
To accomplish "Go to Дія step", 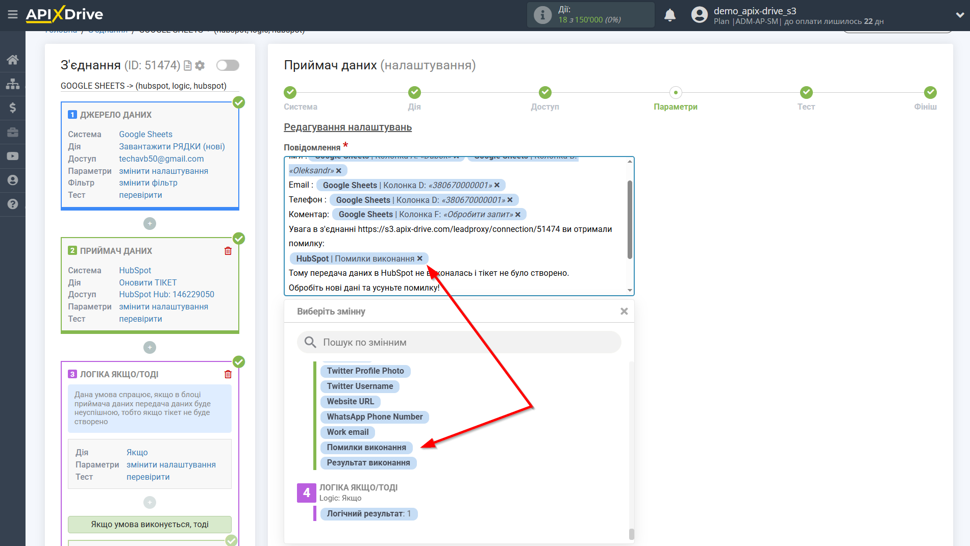I will [x=414, y=93].
